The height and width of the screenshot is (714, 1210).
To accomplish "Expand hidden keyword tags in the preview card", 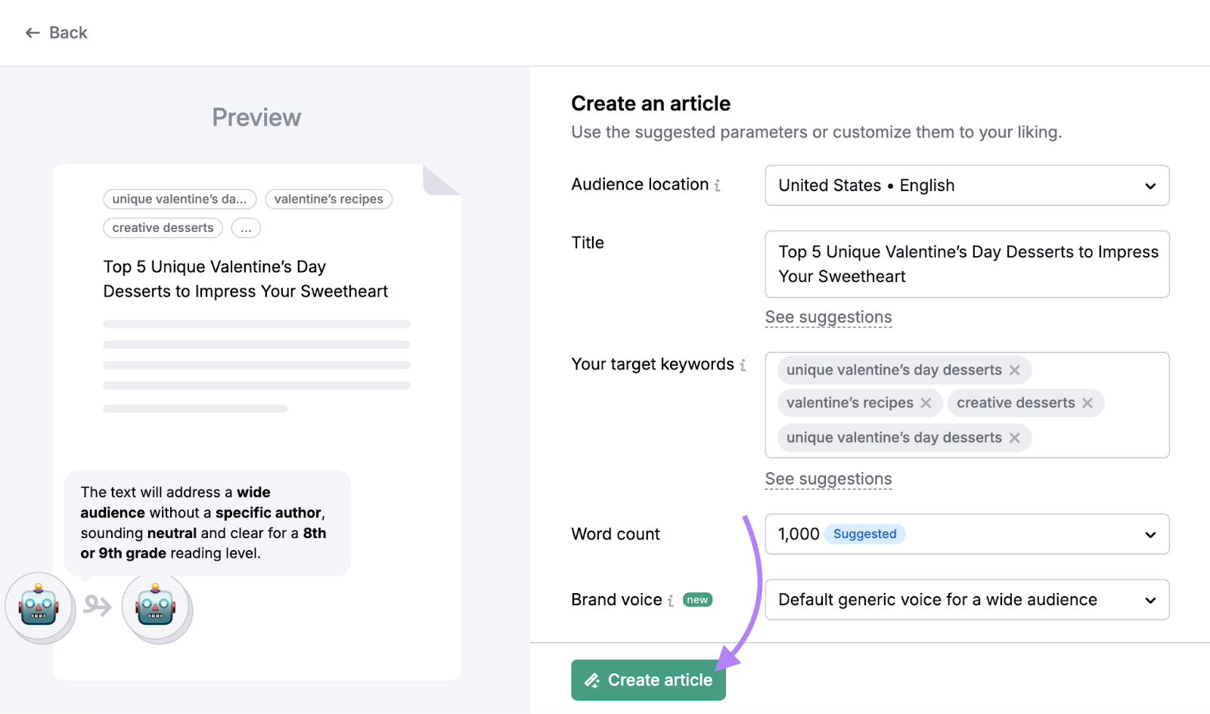I will 246,227.
